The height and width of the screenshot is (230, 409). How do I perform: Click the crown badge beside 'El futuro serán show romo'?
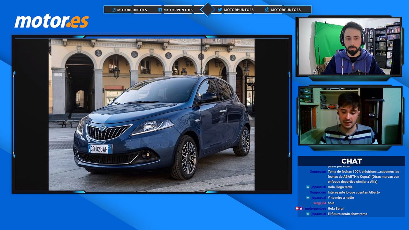[x=308, y=214]
